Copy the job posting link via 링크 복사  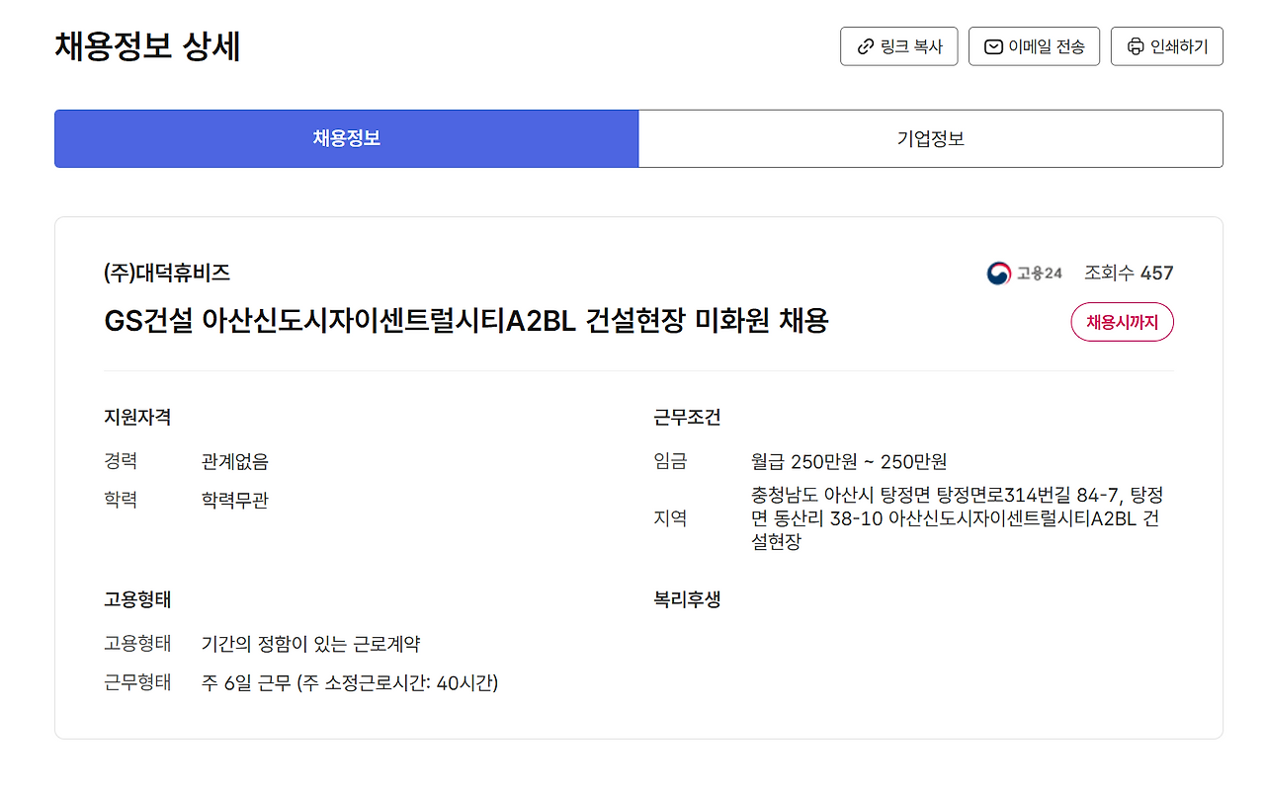click(898, 45)
